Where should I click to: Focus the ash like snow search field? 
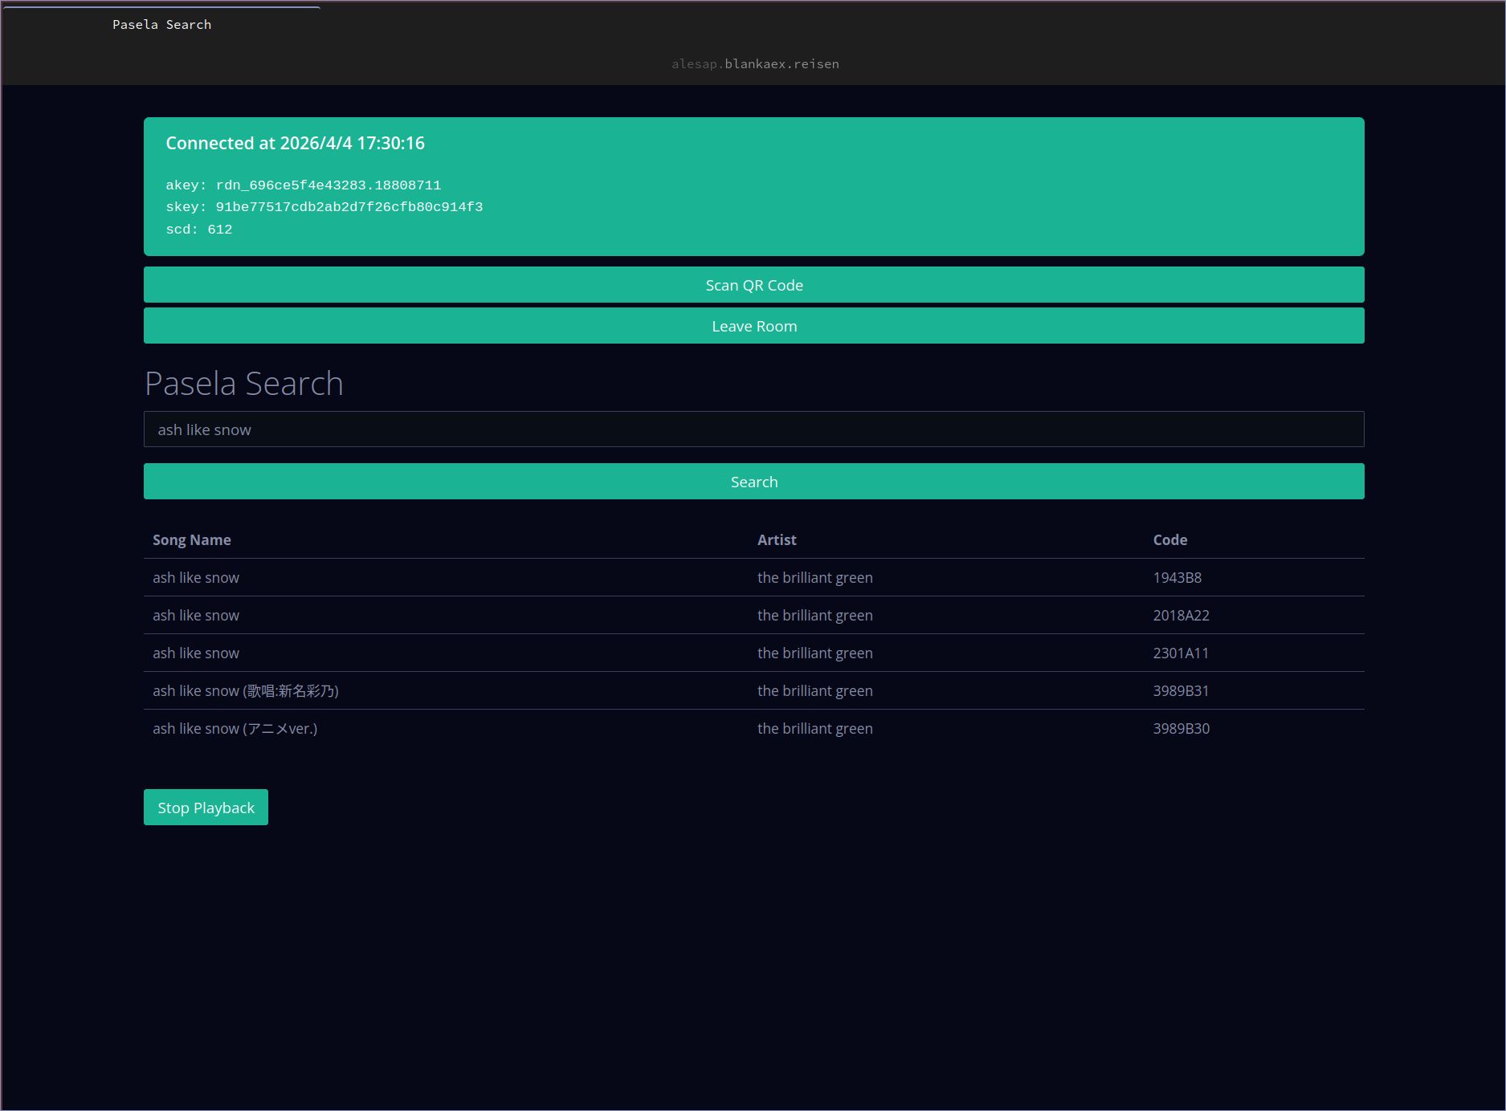[753, 429]
